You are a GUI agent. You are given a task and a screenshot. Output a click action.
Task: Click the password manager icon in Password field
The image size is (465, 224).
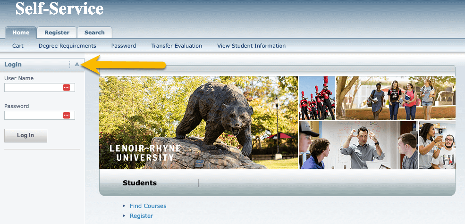point(67,115)
